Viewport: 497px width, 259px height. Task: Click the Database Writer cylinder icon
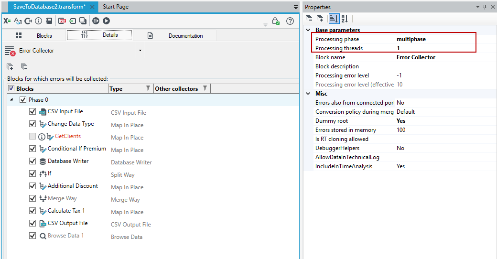point(43,162)
